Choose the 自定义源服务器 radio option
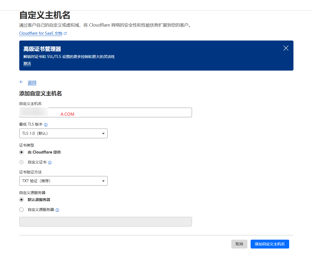The height and width of the screenshot is (263, 313). 21,210
